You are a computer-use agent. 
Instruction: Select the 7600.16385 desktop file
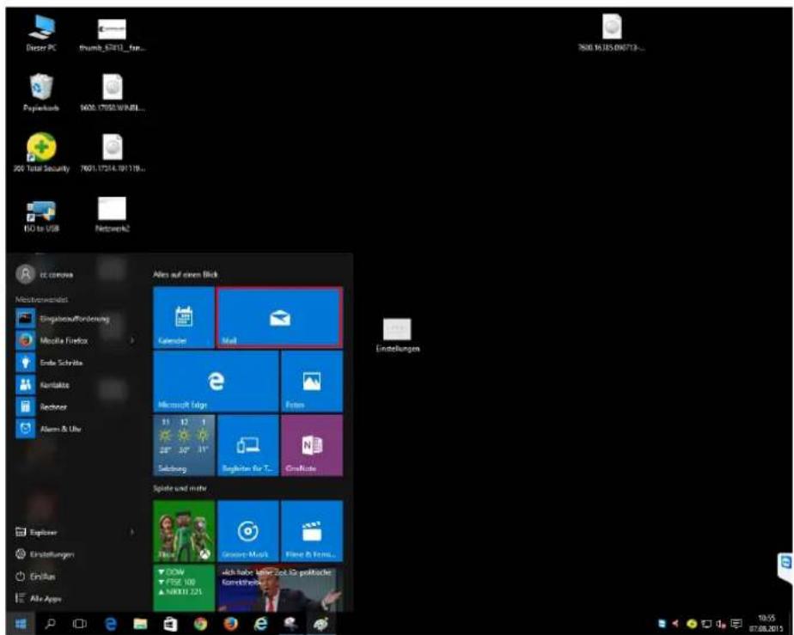coord(612,33)
